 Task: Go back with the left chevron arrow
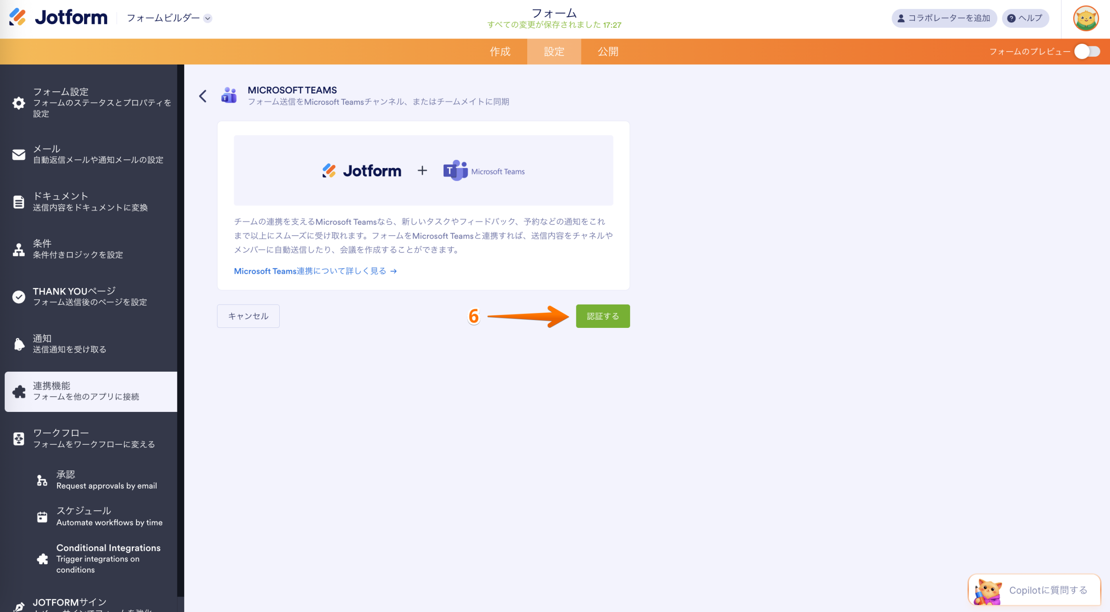(202, 96)
